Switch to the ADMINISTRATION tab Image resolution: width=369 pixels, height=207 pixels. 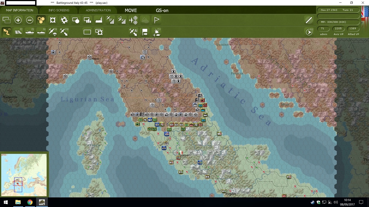(x=98, y=10)
